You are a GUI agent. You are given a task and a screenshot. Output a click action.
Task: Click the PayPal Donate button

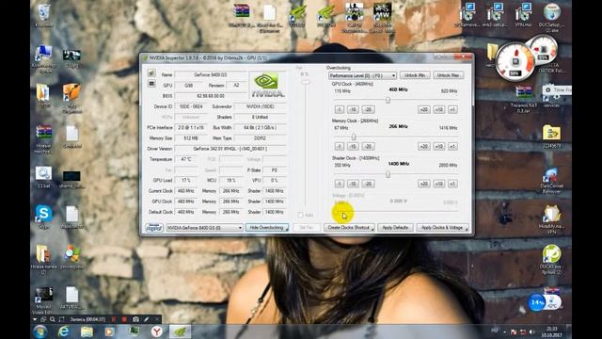154,228
